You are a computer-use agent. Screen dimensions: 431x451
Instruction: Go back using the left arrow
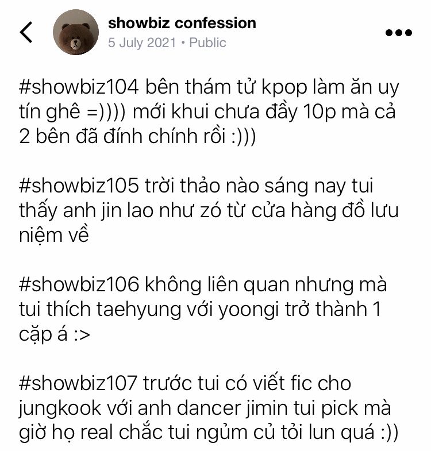click(26, 32)
